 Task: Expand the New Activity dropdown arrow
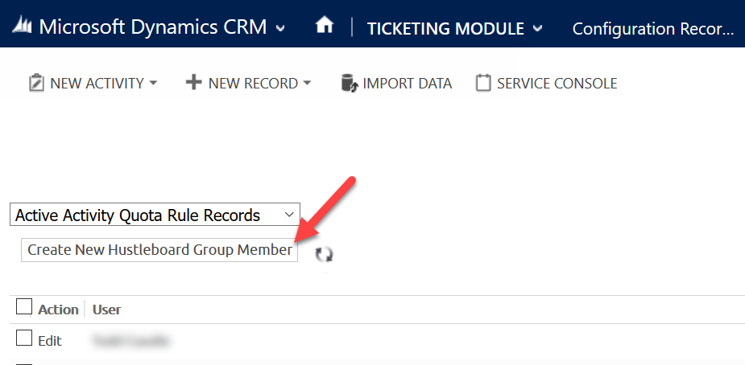click(x=153, y=84)
